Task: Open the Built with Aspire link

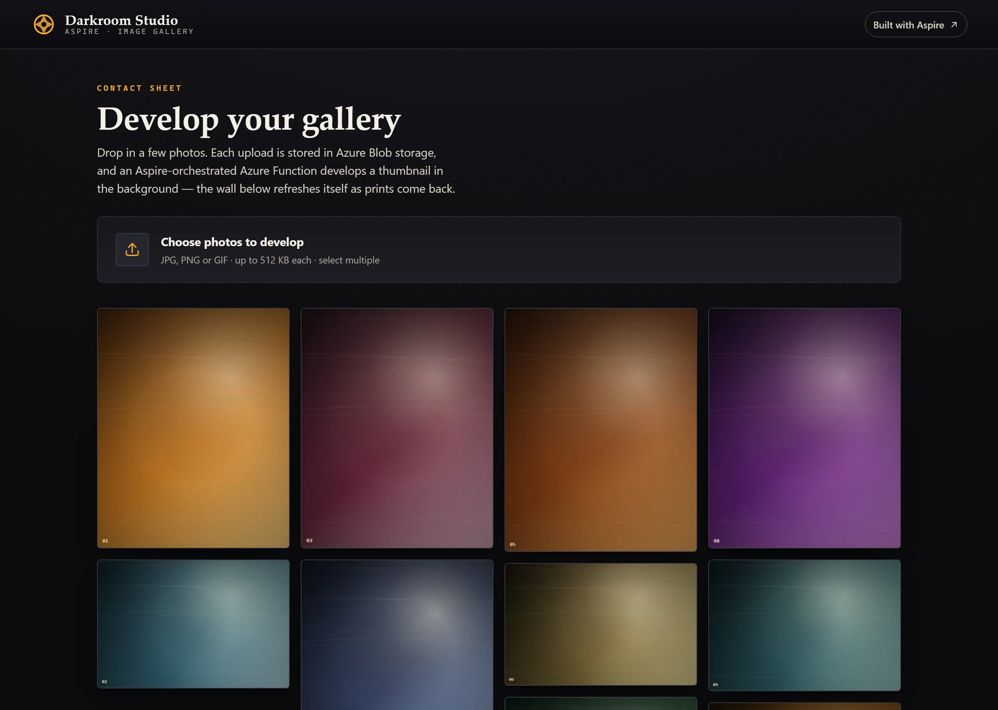Action: [x=916, y=25]
